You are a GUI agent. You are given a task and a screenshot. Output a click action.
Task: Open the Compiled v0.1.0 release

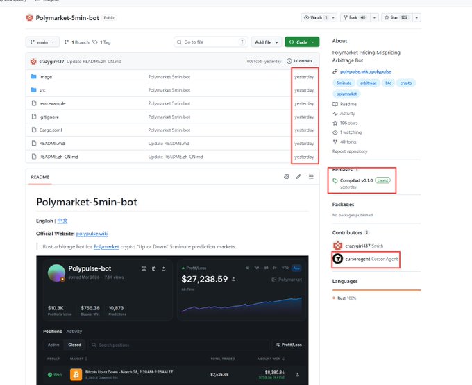pyautogui.click(x=356, y=180)
